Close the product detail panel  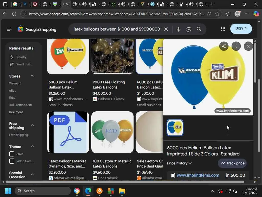pos(248,46)
